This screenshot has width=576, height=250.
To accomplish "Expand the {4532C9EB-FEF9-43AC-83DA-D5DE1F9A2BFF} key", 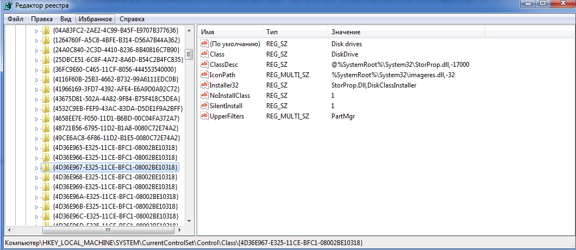I will click(x=36, y=109).
